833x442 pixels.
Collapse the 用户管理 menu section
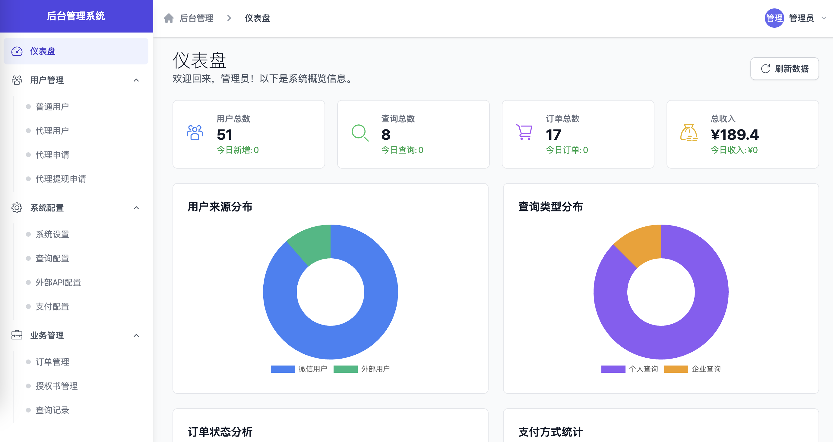[136, 80]
